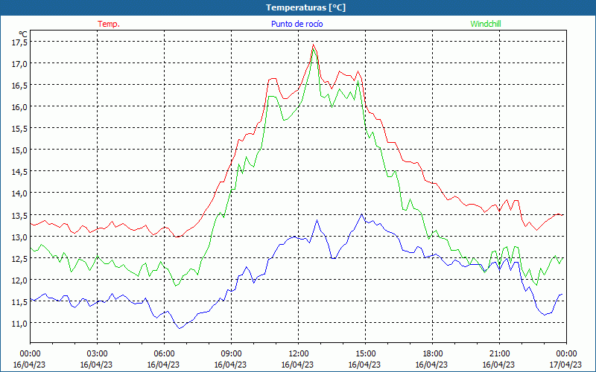Viewport: 596px width, 372px height.
Task: Click the "16/04/23" date under 09:00
Action: (x=231, y=365)
